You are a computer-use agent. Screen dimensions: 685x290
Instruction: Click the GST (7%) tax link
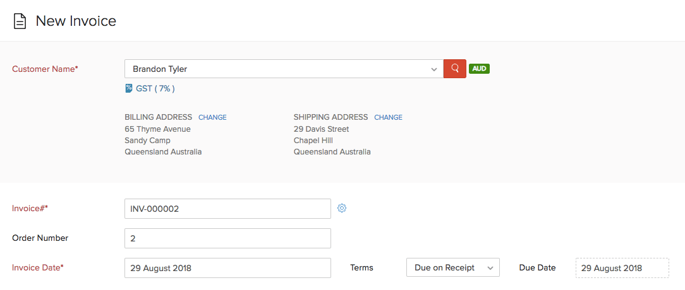pyautogui.click(x=155, y=89)
